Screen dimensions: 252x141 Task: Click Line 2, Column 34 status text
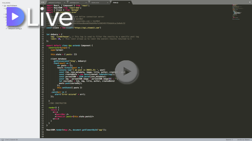11,139
